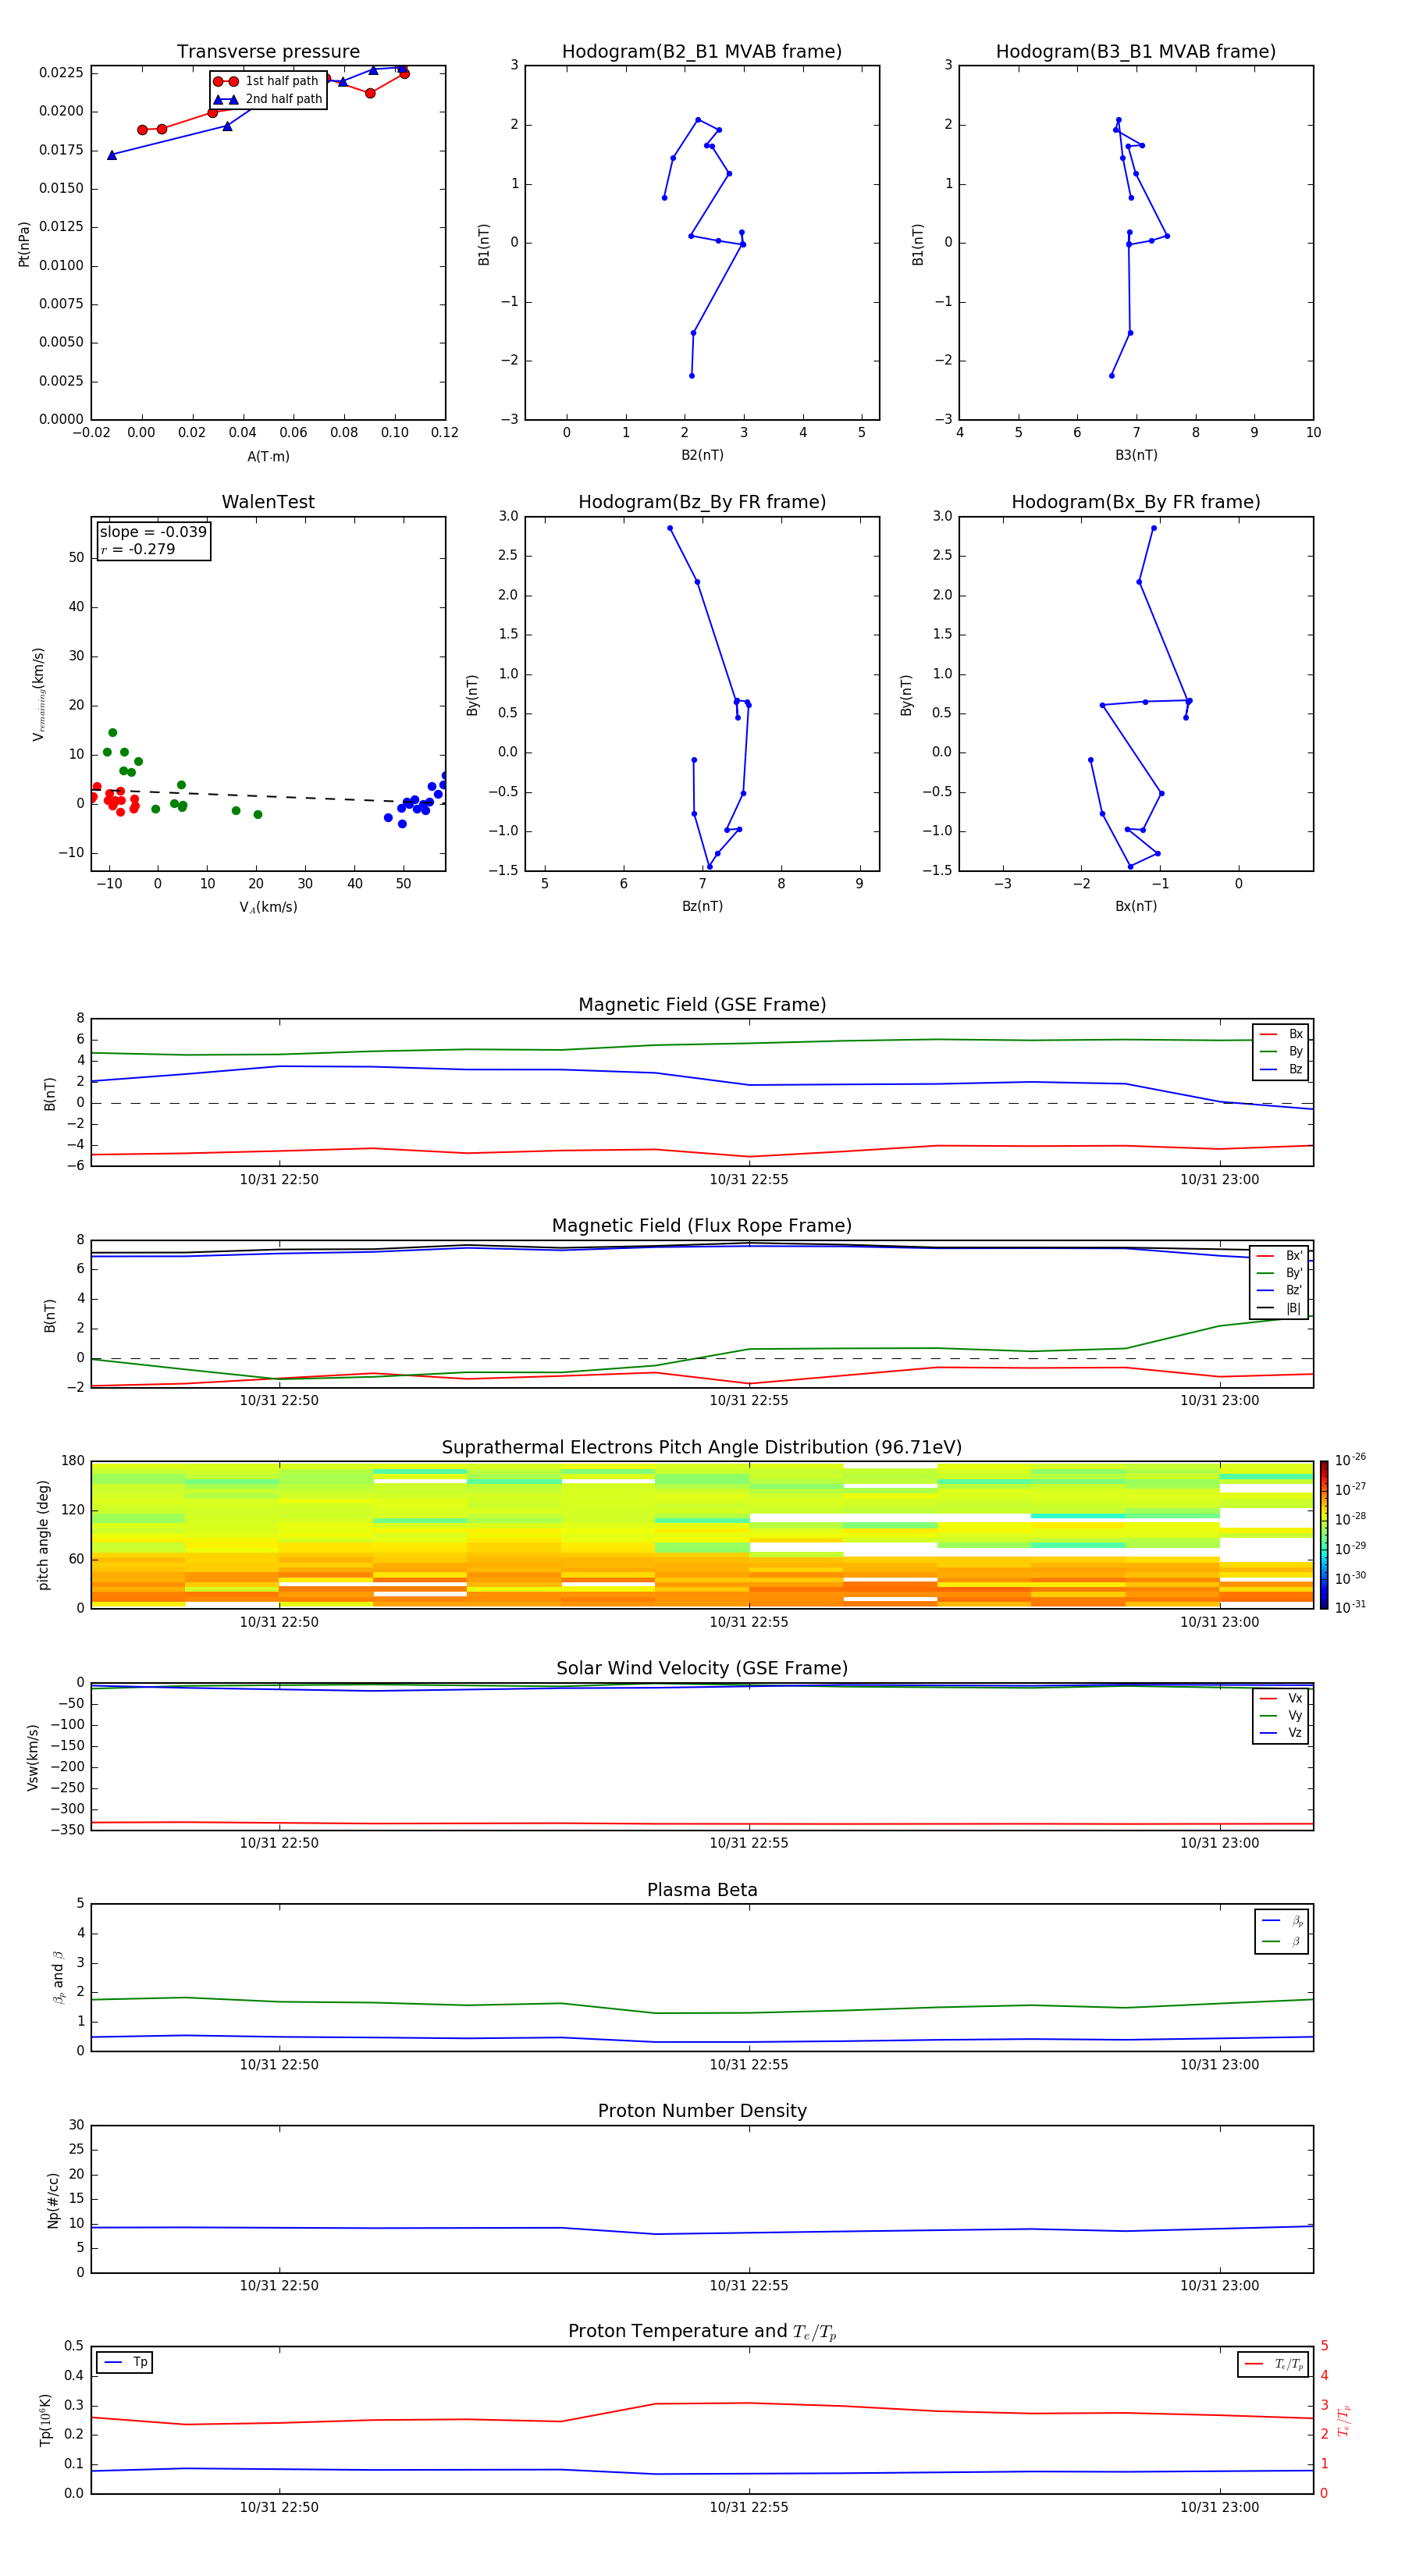Click 'Suprathermal Electrons Pitch Angle Distribution' title
The height and width of the screenshot is (2576, 1405).
[x=701, y=1447]
